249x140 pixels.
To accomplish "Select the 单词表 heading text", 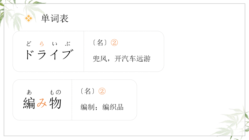I will [x=55, y=18].
